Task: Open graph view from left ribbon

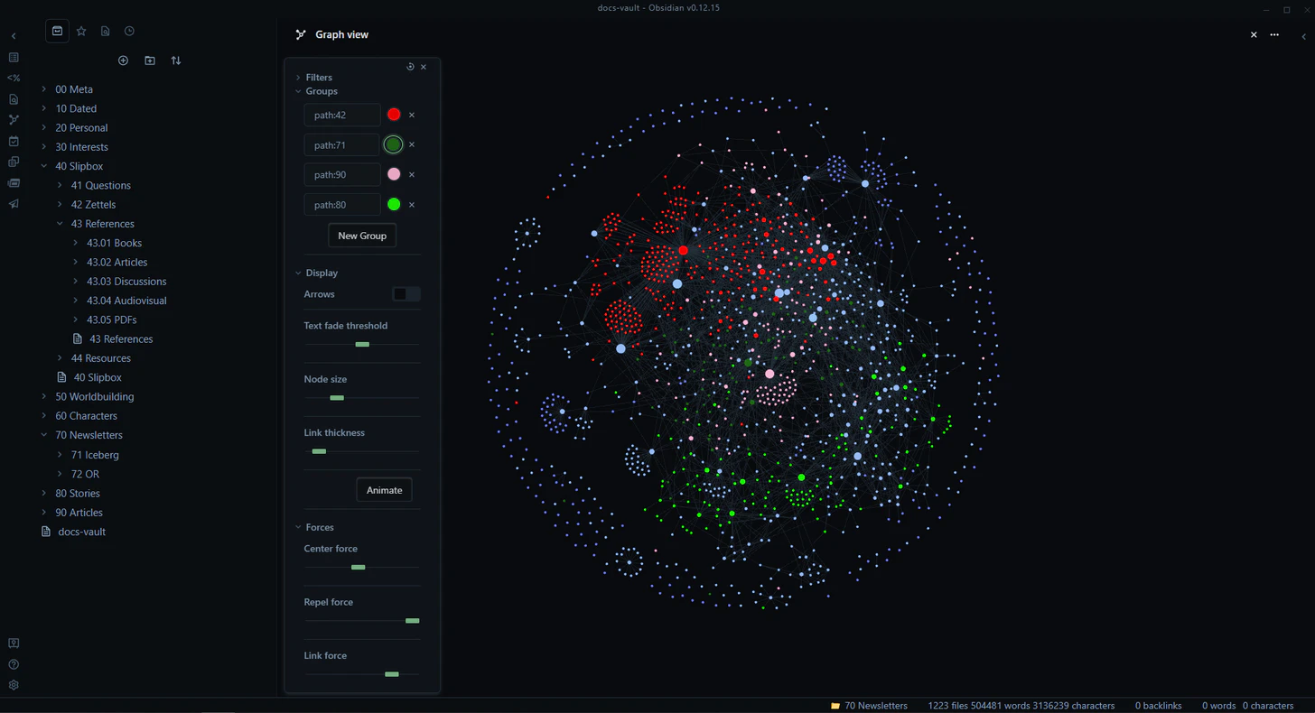Action: pyautogui.click(x=14, y=119)
